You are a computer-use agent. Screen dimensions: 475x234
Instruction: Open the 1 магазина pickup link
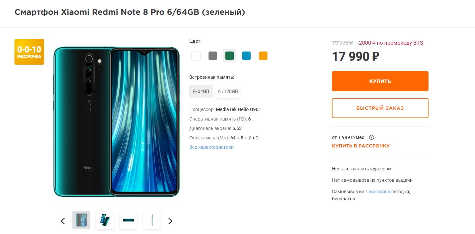tap(378, 192)
